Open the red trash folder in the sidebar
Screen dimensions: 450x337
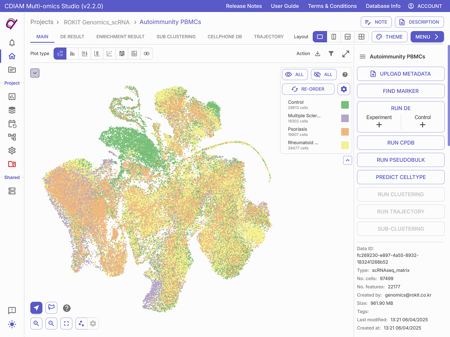pos(12,164)
